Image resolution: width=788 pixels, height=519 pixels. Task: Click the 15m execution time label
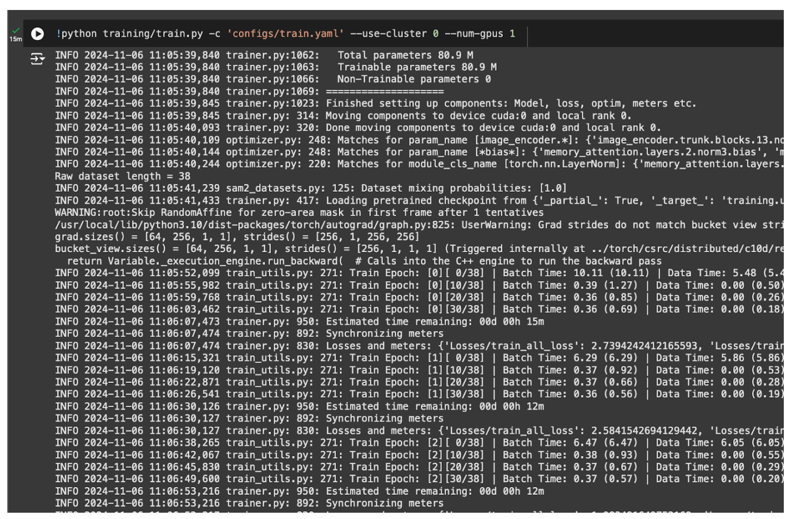[x=16, y=39]
